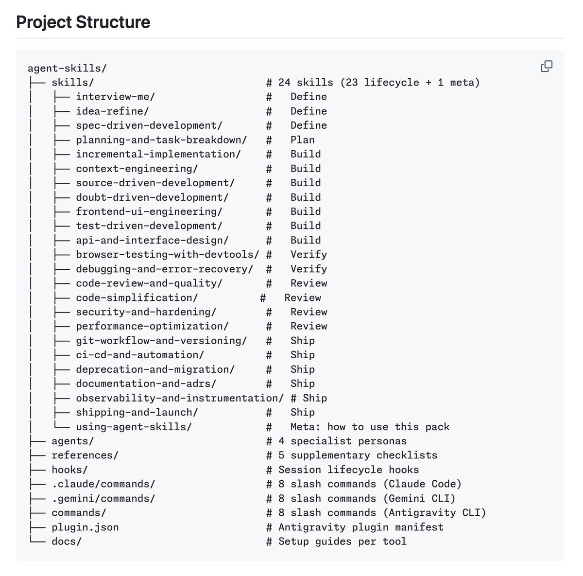This screenshot has width=583, height=576.
Task: Select the agent-skills/ root folder line
Action: point(67,68)
